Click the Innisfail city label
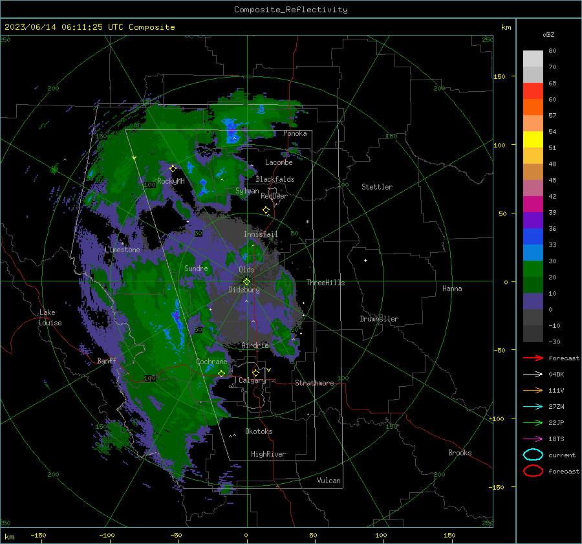 [x=261, y=234]
